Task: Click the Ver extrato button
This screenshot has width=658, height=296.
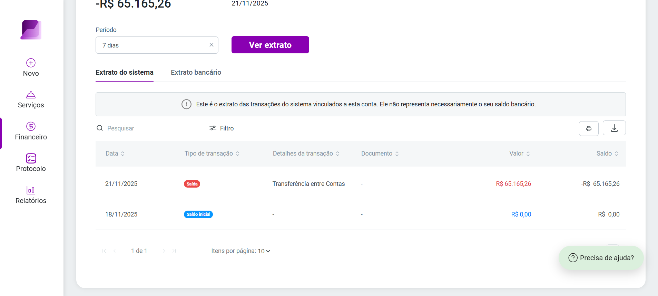Action: tap(270, 45)
